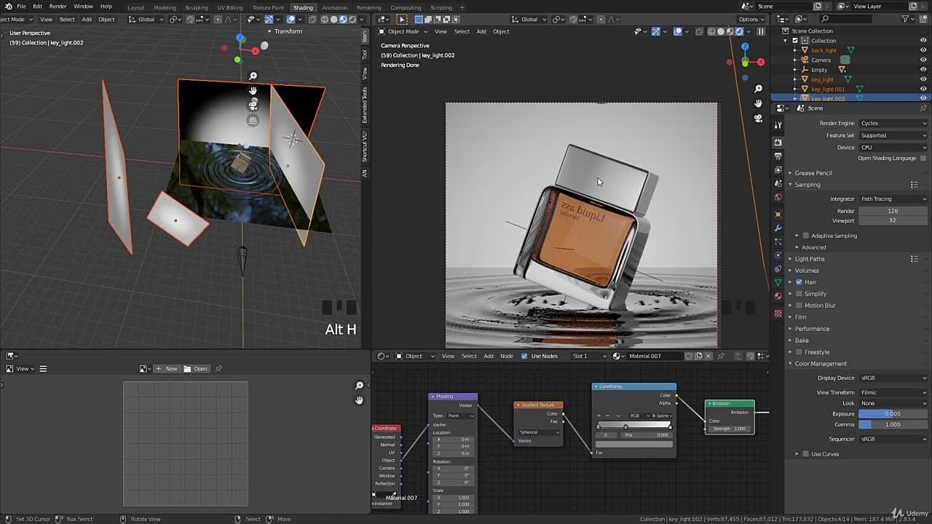932x524 pixels.
Task: Expand the Transform panel in left viewport
Action: (x=285, y=31)
